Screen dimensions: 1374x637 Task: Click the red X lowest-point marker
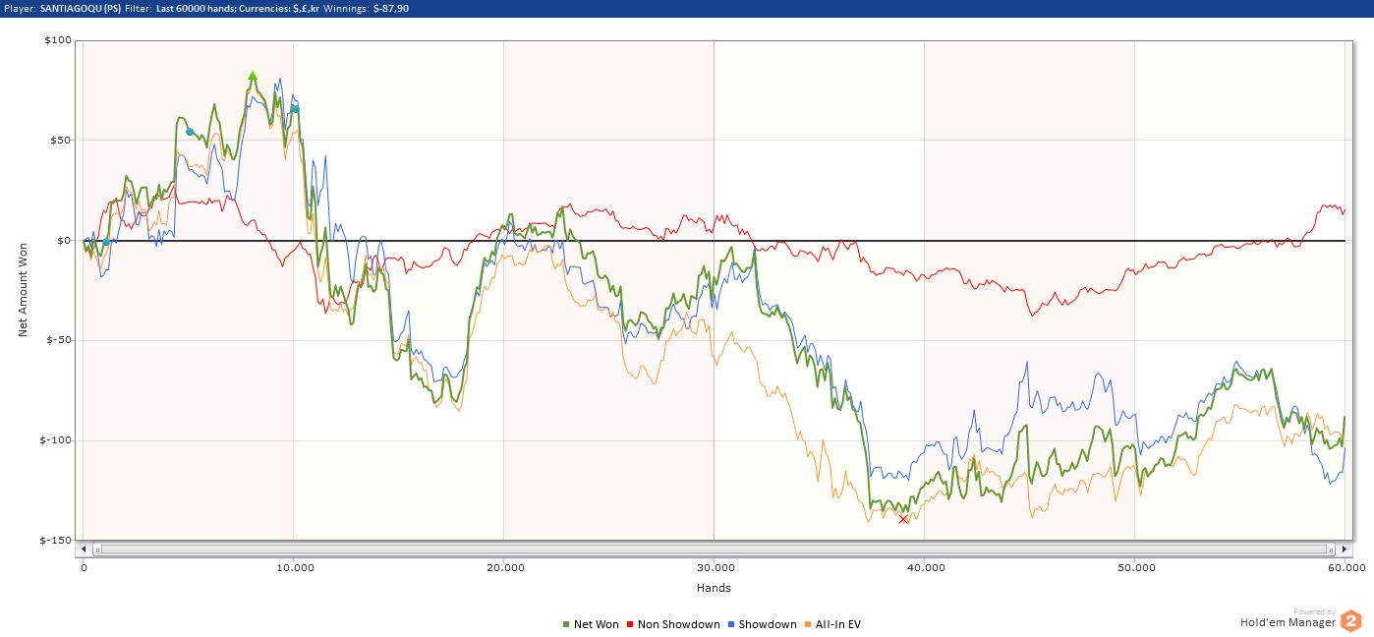pos(903,519)
